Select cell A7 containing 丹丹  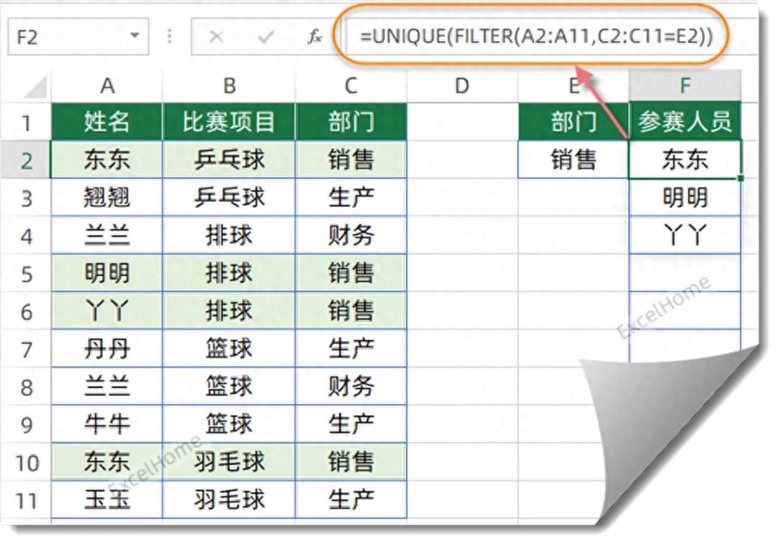pyautogui.click(x=107, y=349)
